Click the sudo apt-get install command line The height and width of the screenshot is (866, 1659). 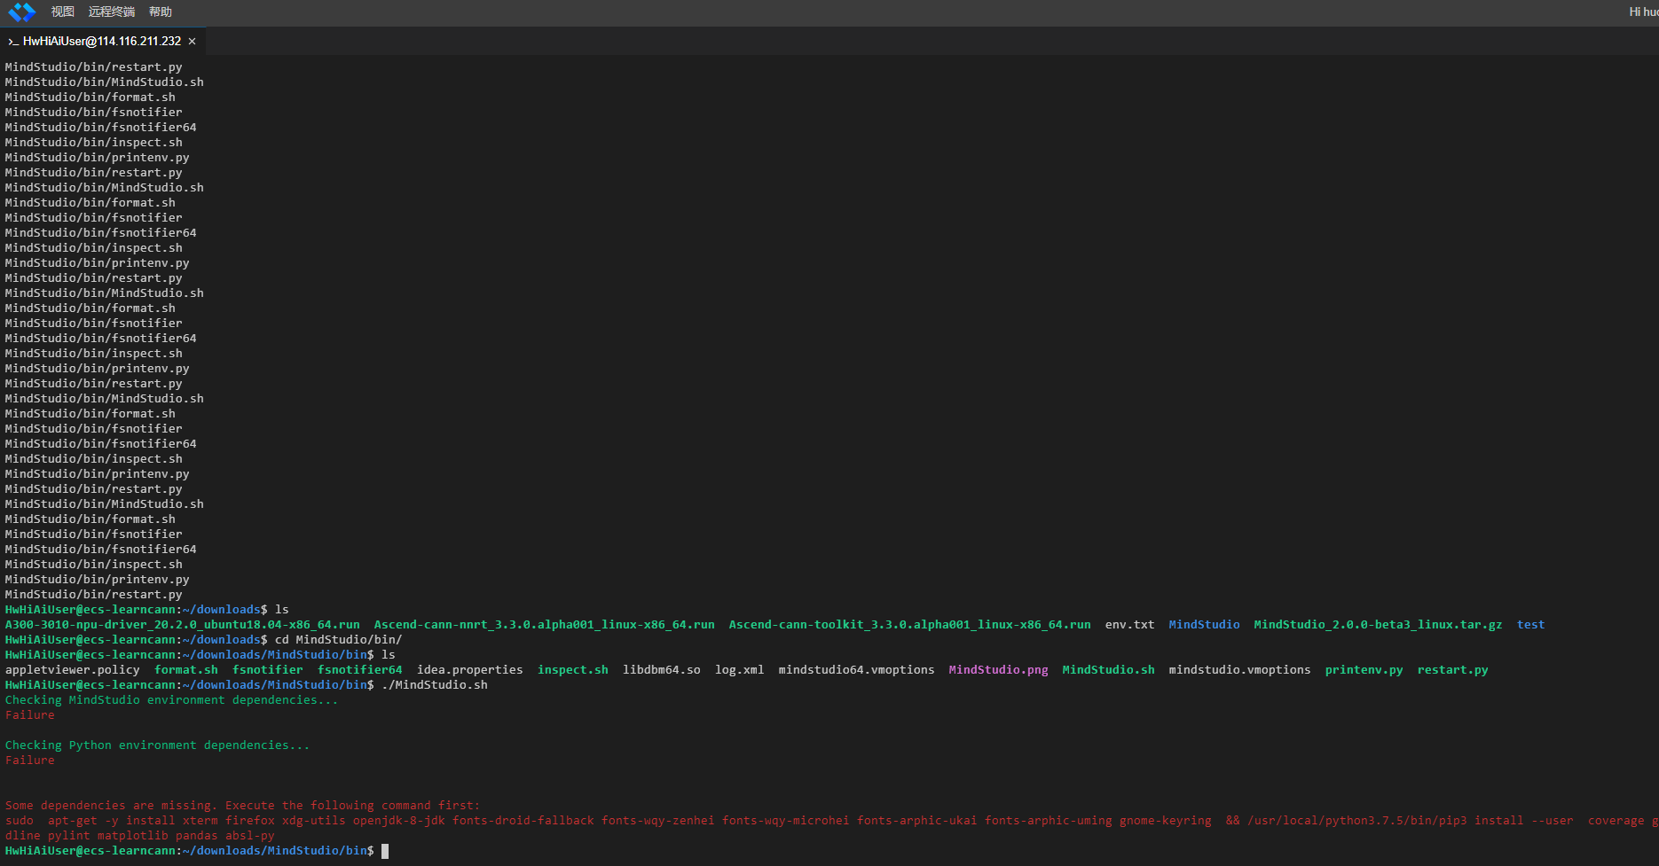click(x=831, y=821)
